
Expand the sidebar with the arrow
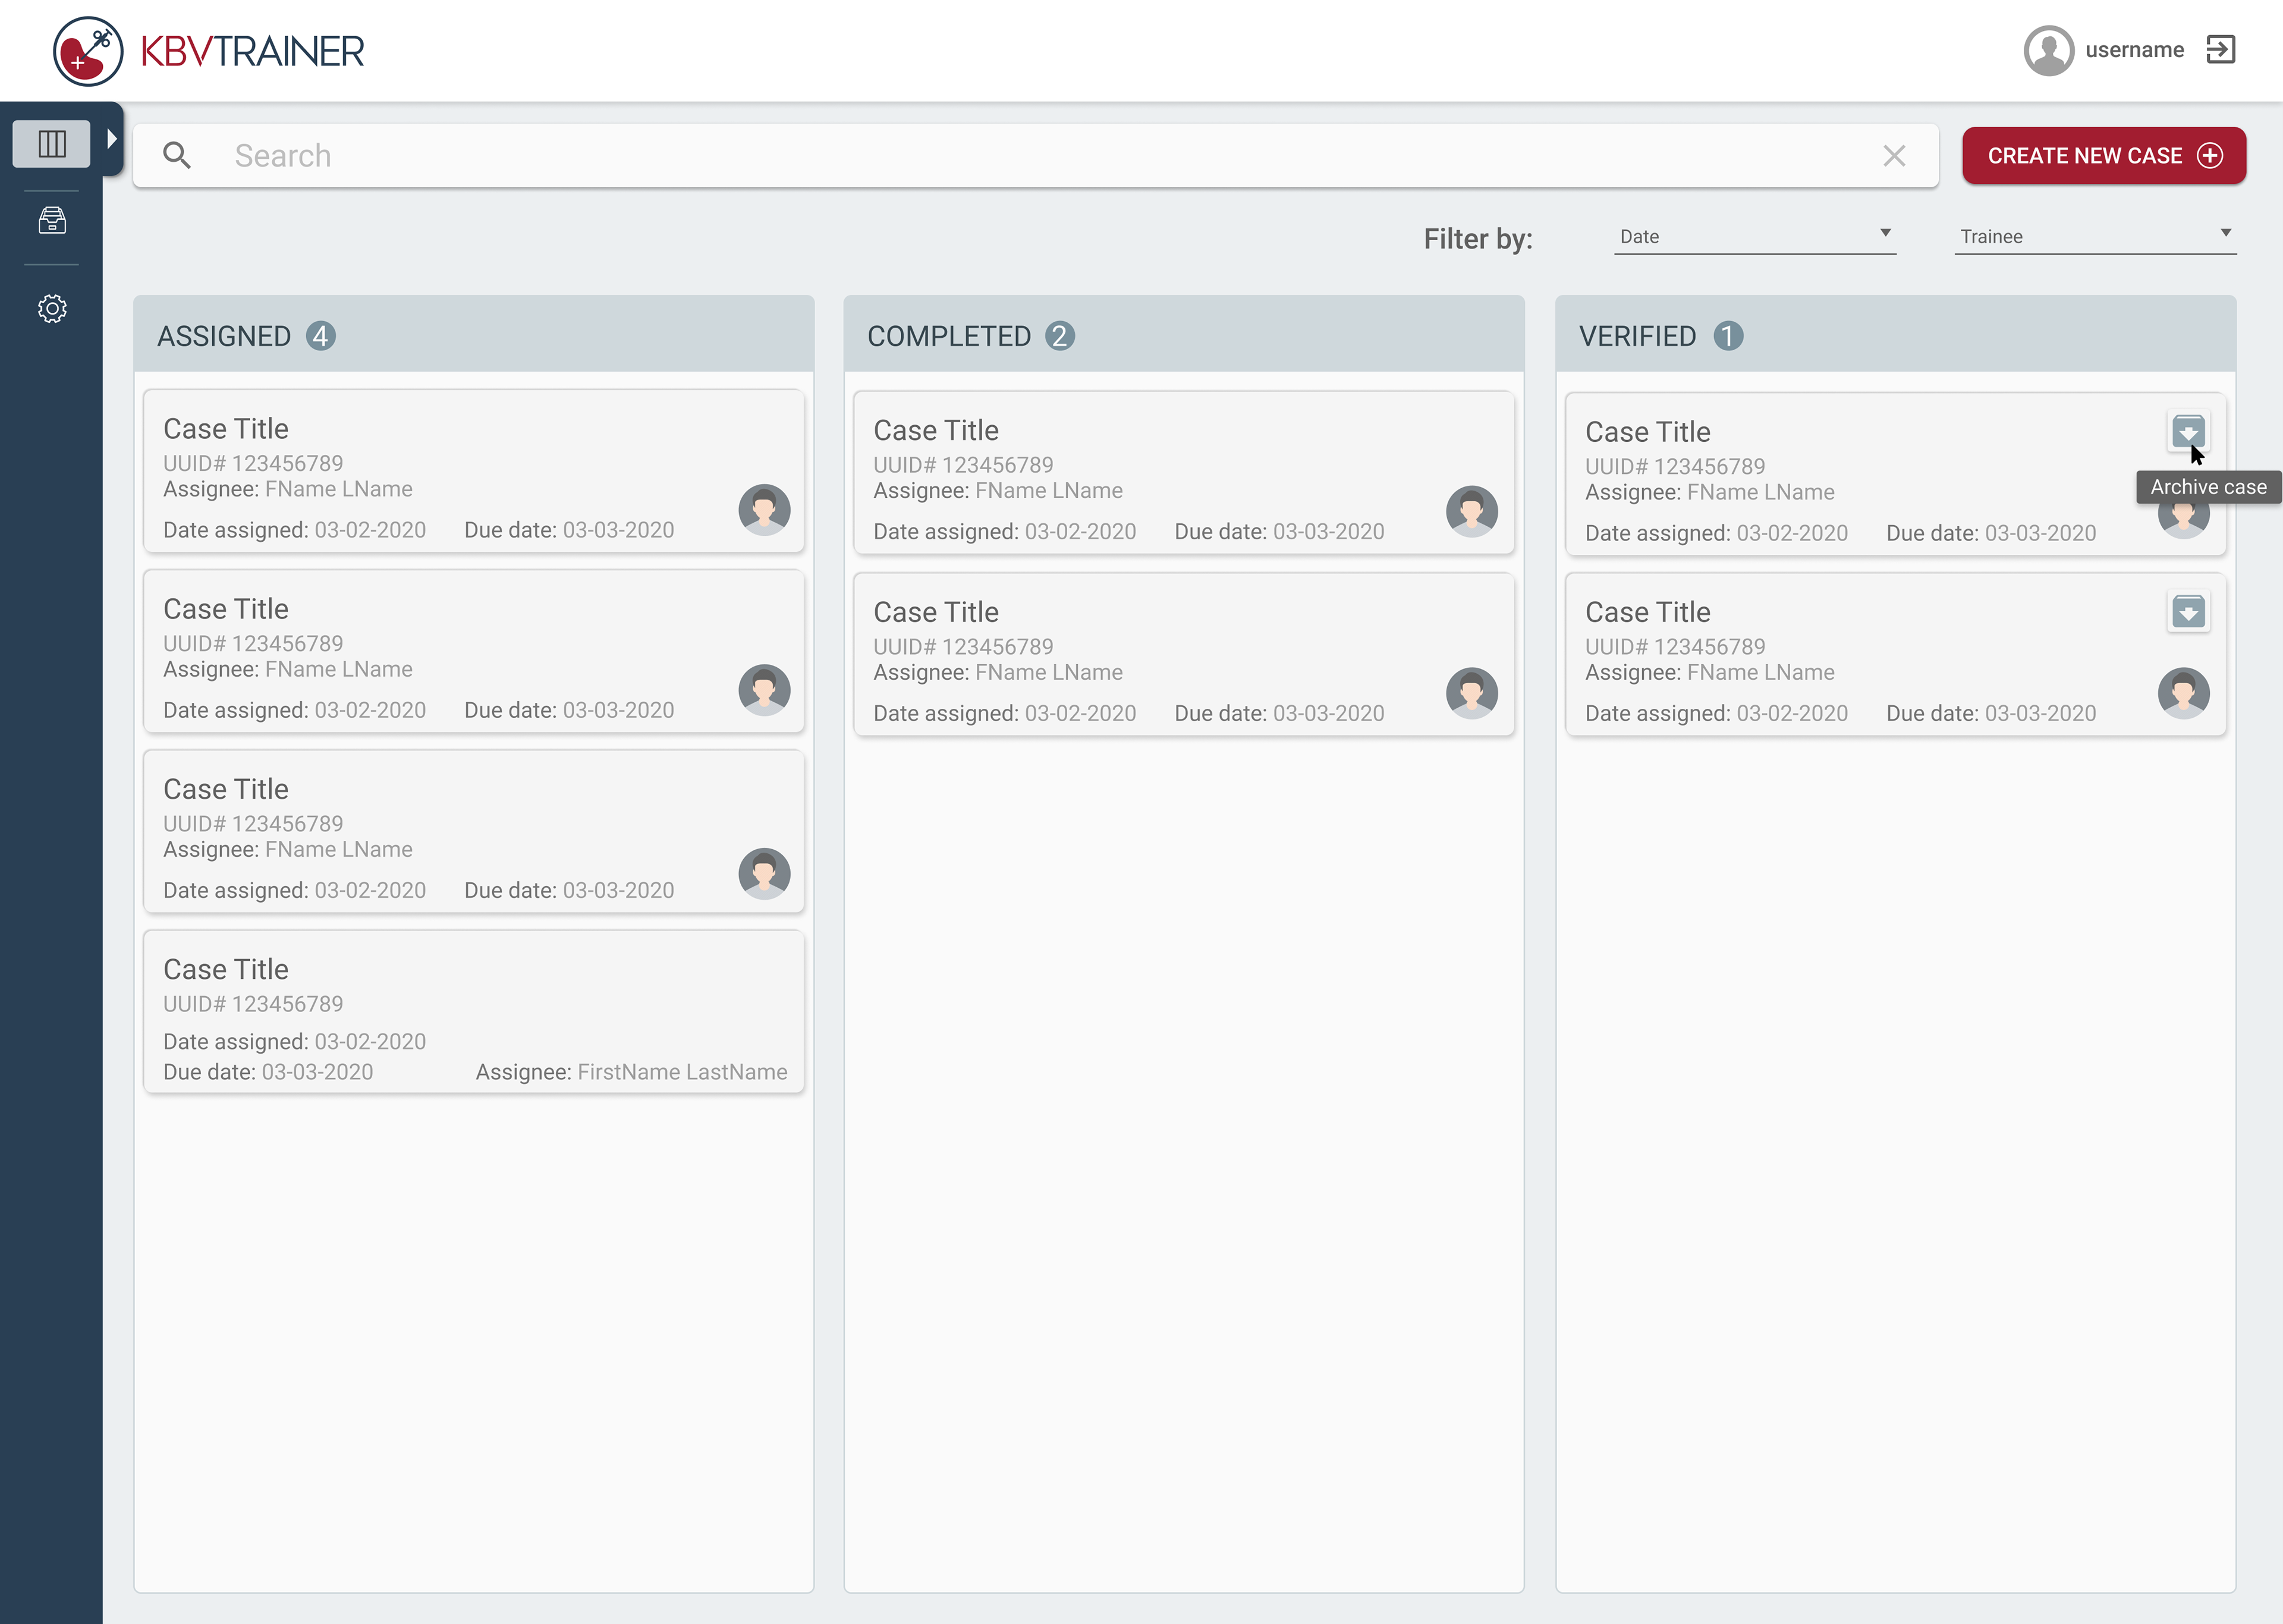(x=112, y=139)
